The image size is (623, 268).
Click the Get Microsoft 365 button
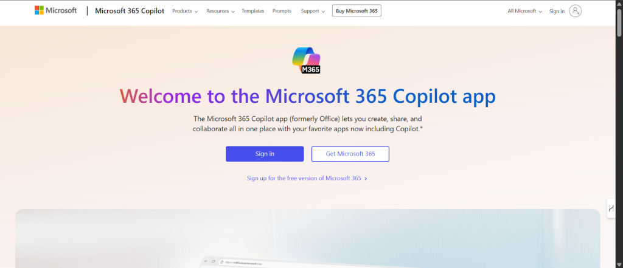(350, 154)
